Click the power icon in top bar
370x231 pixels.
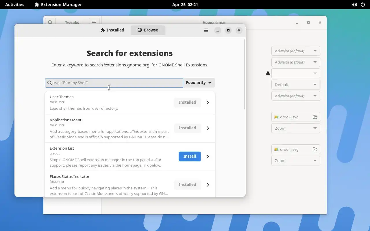(363, 5)
